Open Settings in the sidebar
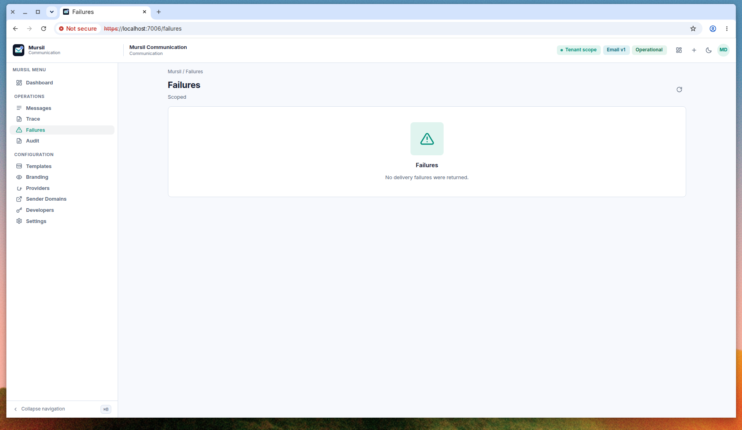This screenshot has width=742, height=430. tap(62, 221)
